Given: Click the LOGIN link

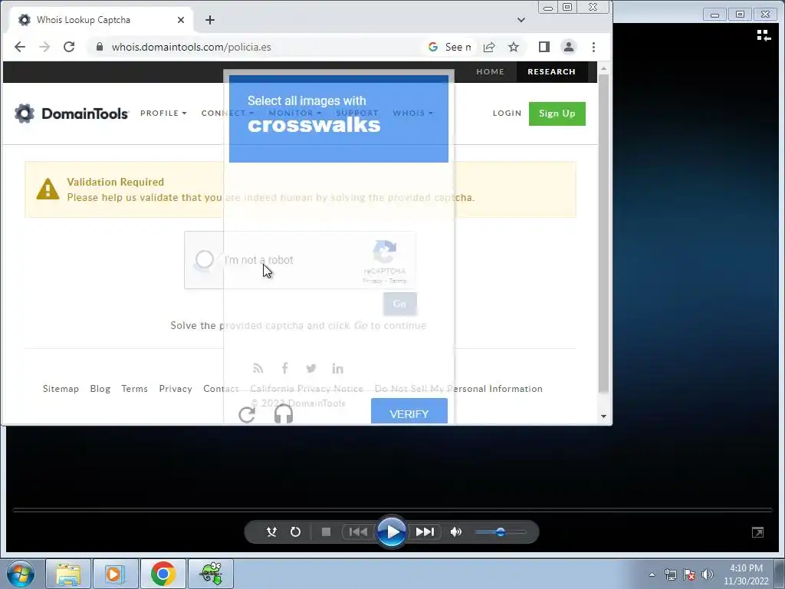Looking at the screenshot, I should 507,114.
